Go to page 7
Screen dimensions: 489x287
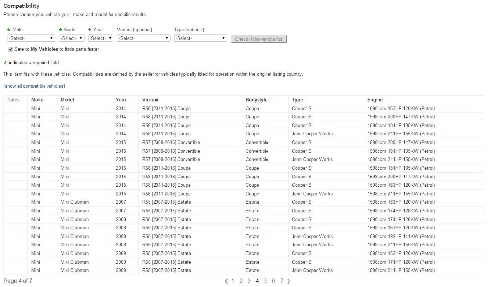point(282,281)
